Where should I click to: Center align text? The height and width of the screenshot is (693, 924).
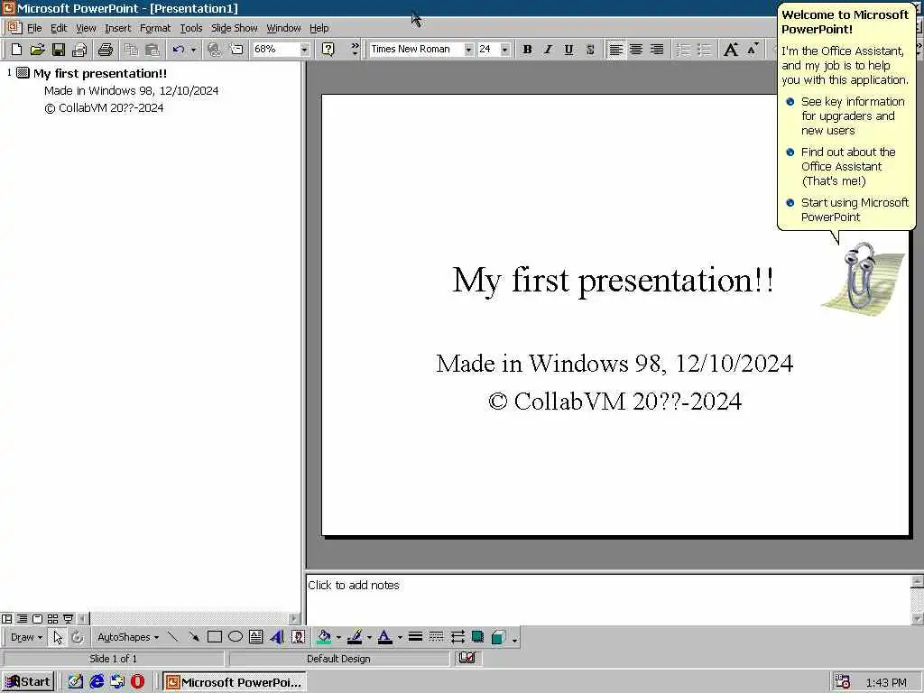pyautogui.click(x=636, y=50)
